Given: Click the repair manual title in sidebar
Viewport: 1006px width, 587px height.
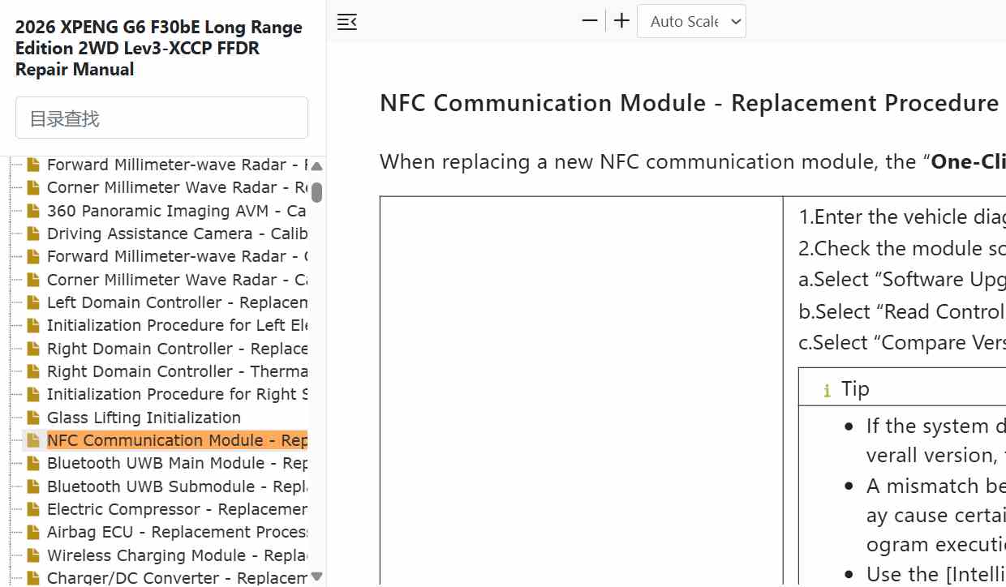Looking at the screenshot, I should click(159, 48).
